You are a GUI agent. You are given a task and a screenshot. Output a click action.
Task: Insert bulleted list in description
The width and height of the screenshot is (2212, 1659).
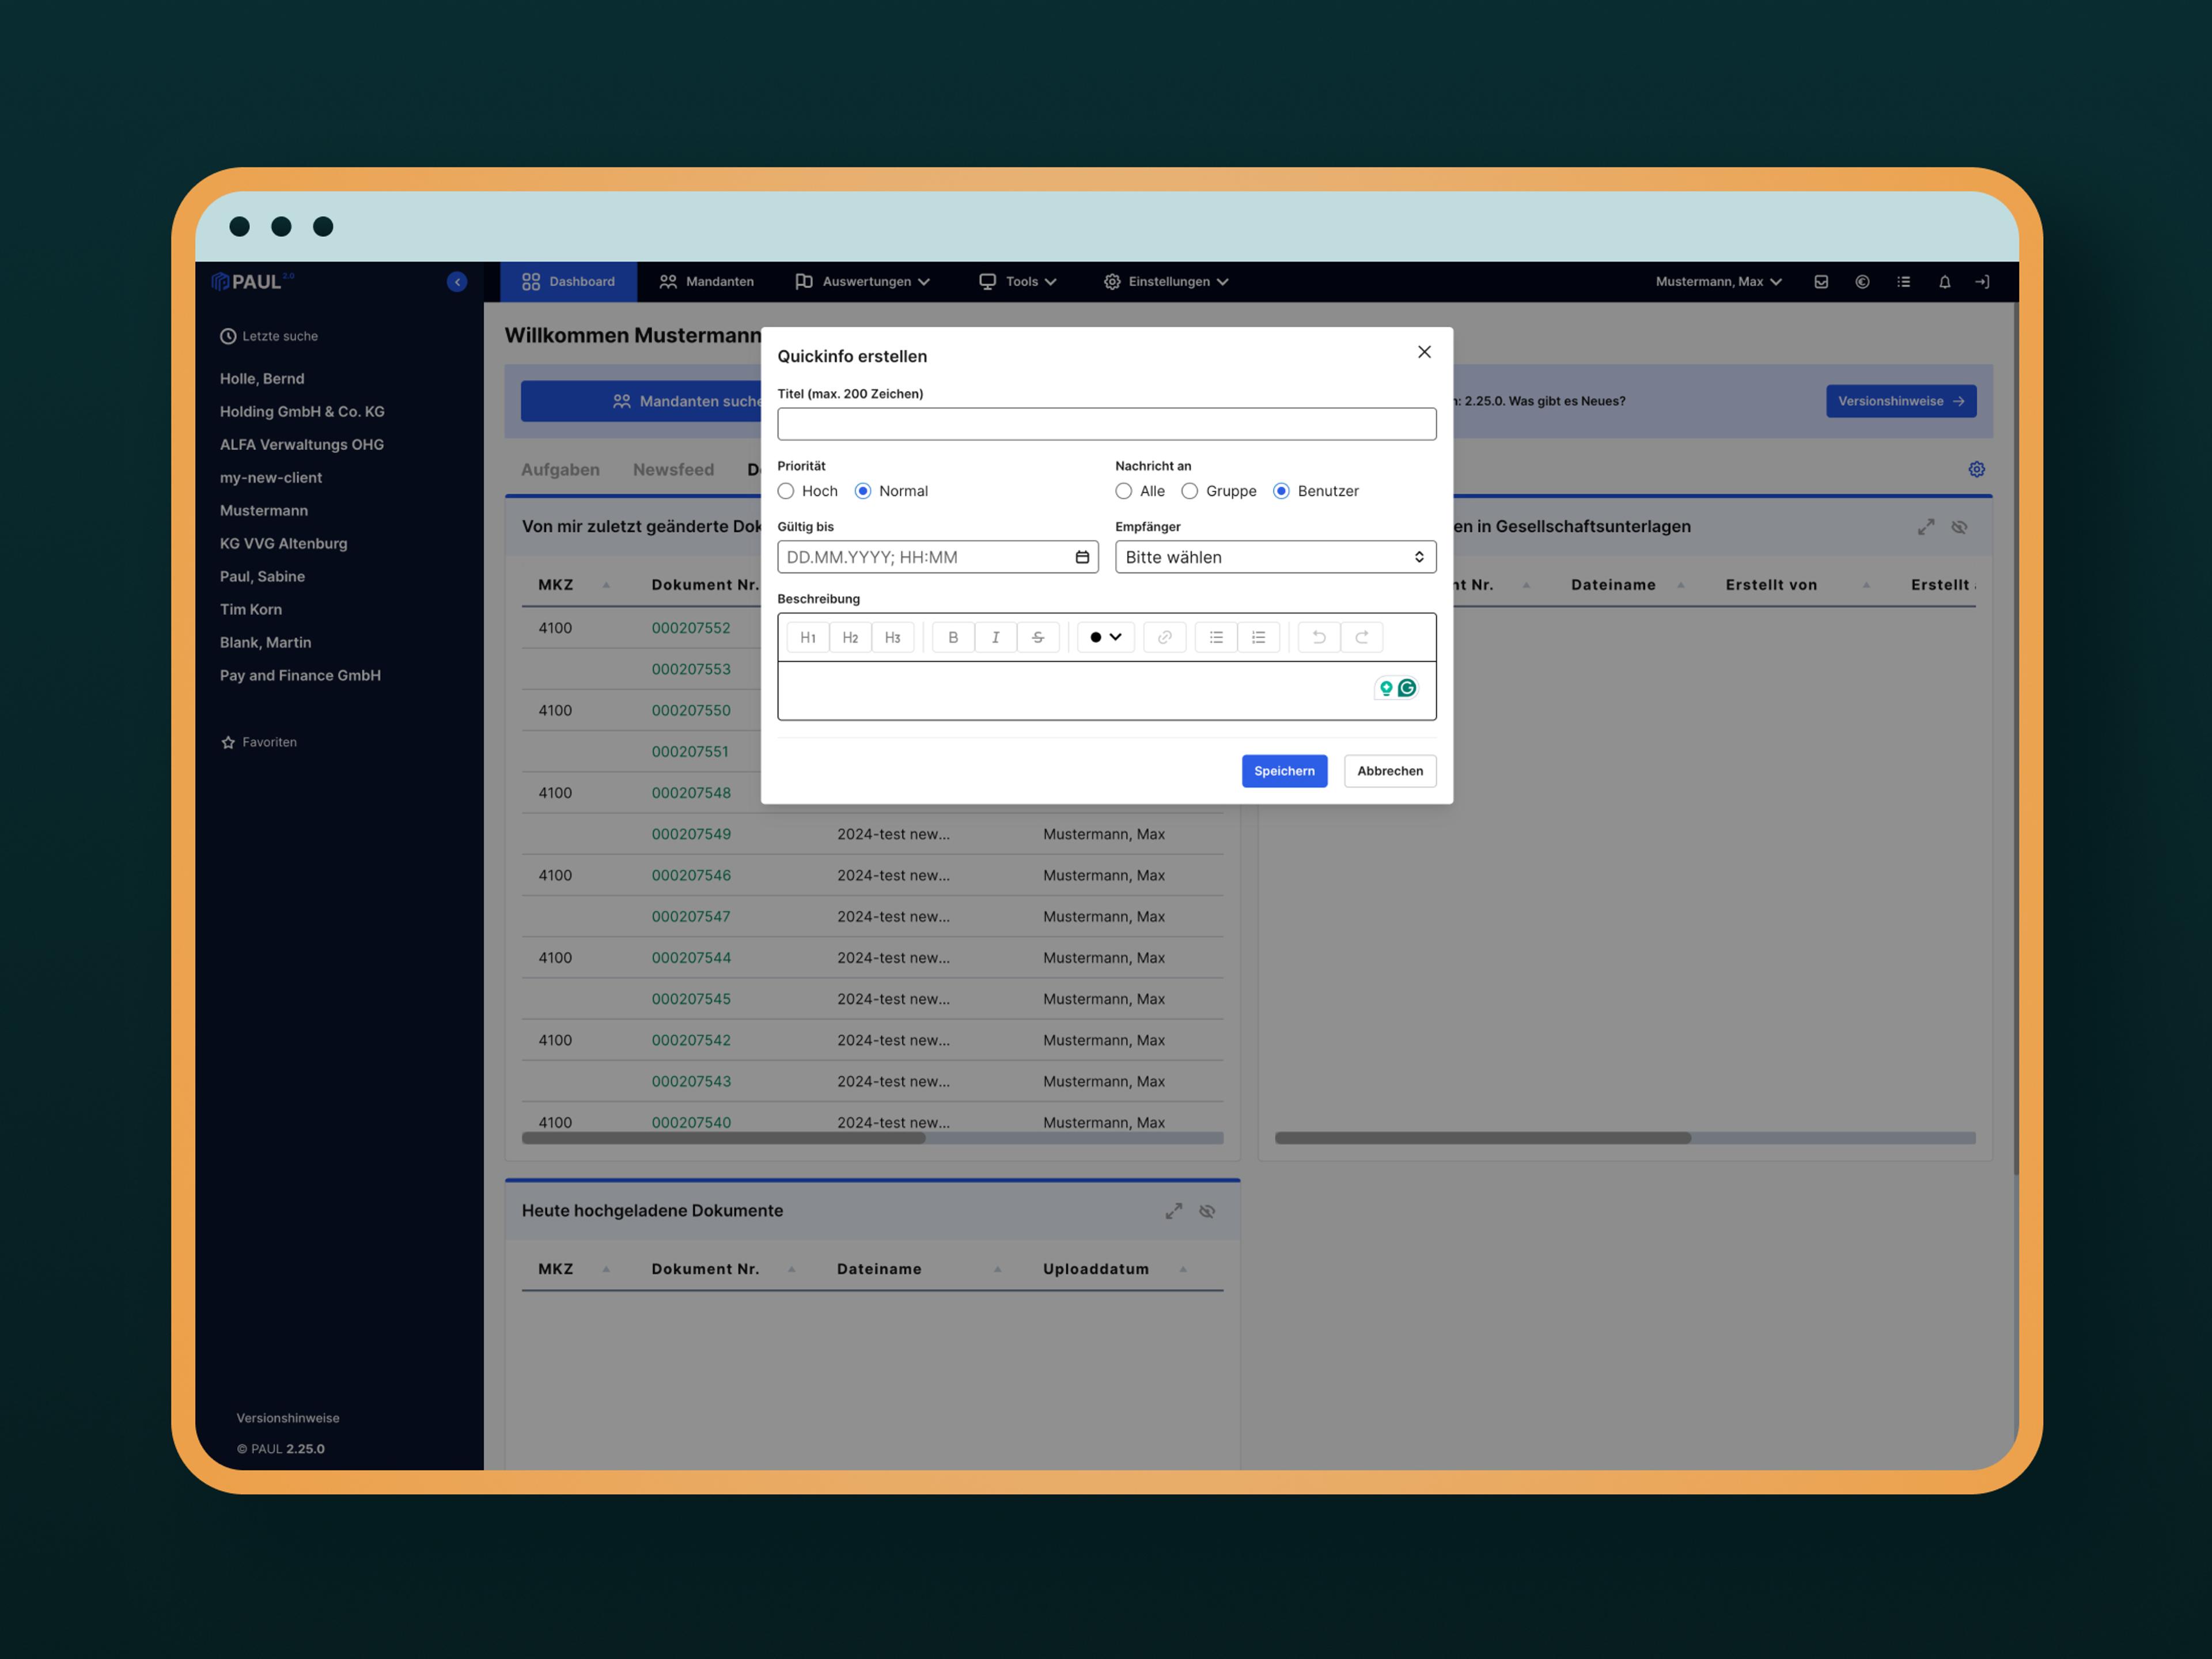click(1216, 637)
